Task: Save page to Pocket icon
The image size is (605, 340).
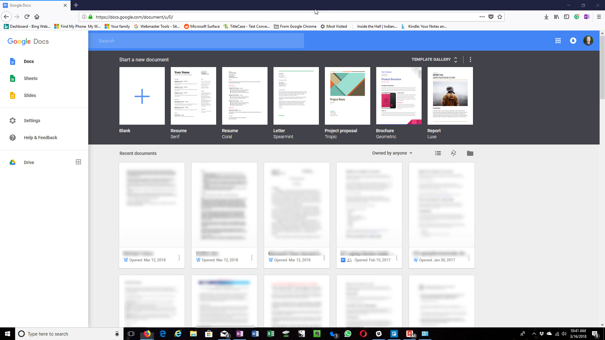Action: 491,17
